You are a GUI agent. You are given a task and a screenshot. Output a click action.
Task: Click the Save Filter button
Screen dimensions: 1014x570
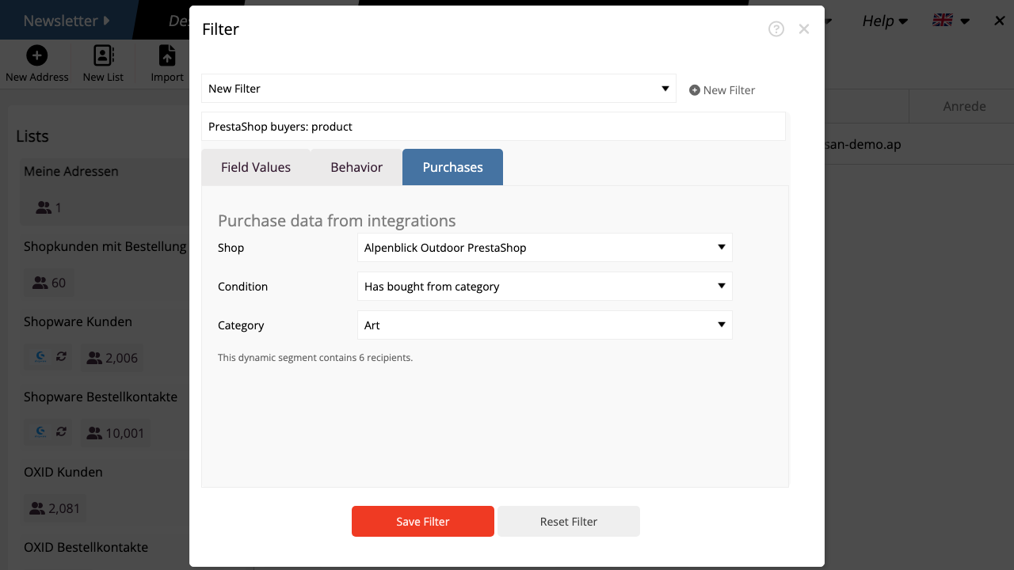click(423, 522)
